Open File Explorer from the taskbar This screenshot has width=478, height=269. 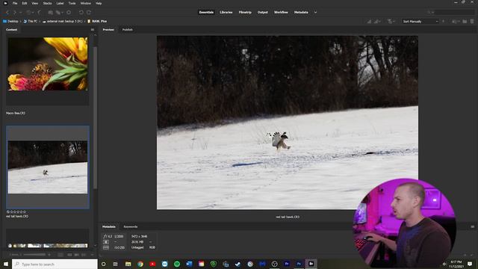pos(128,264)
